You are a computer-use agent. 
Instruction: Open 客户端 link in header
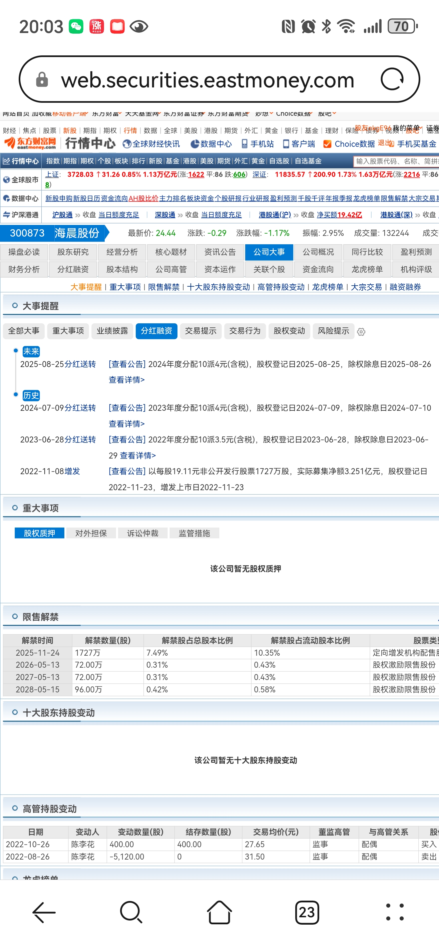pos(299,144)
